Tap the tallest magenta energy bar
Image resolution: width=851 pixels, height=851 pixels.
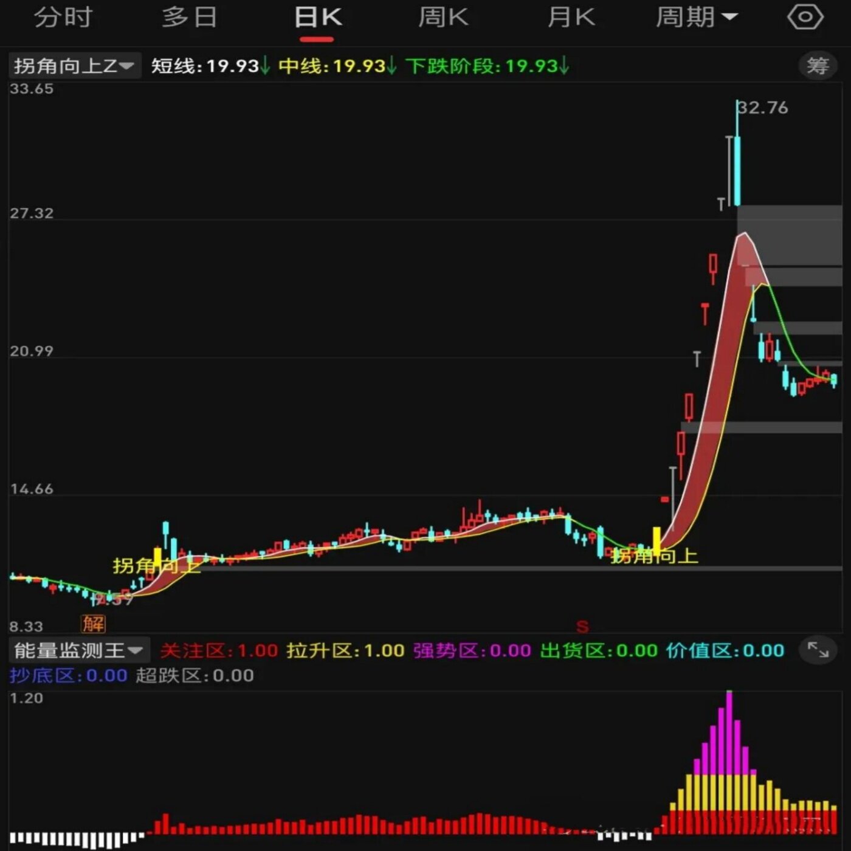(729, 733)
